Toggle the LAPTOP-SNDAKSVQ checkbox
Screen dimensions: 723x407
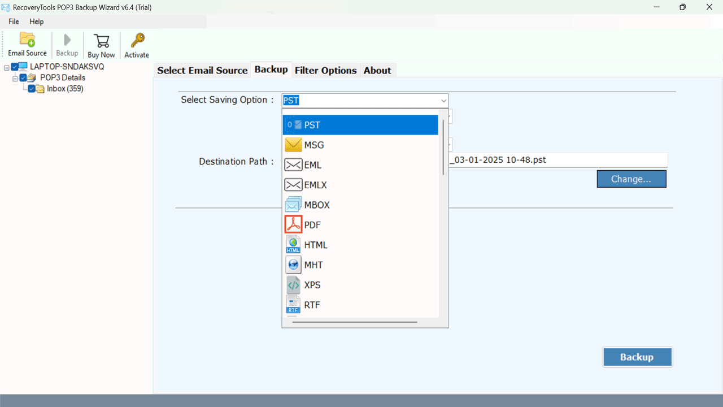[x=15, y=67]
